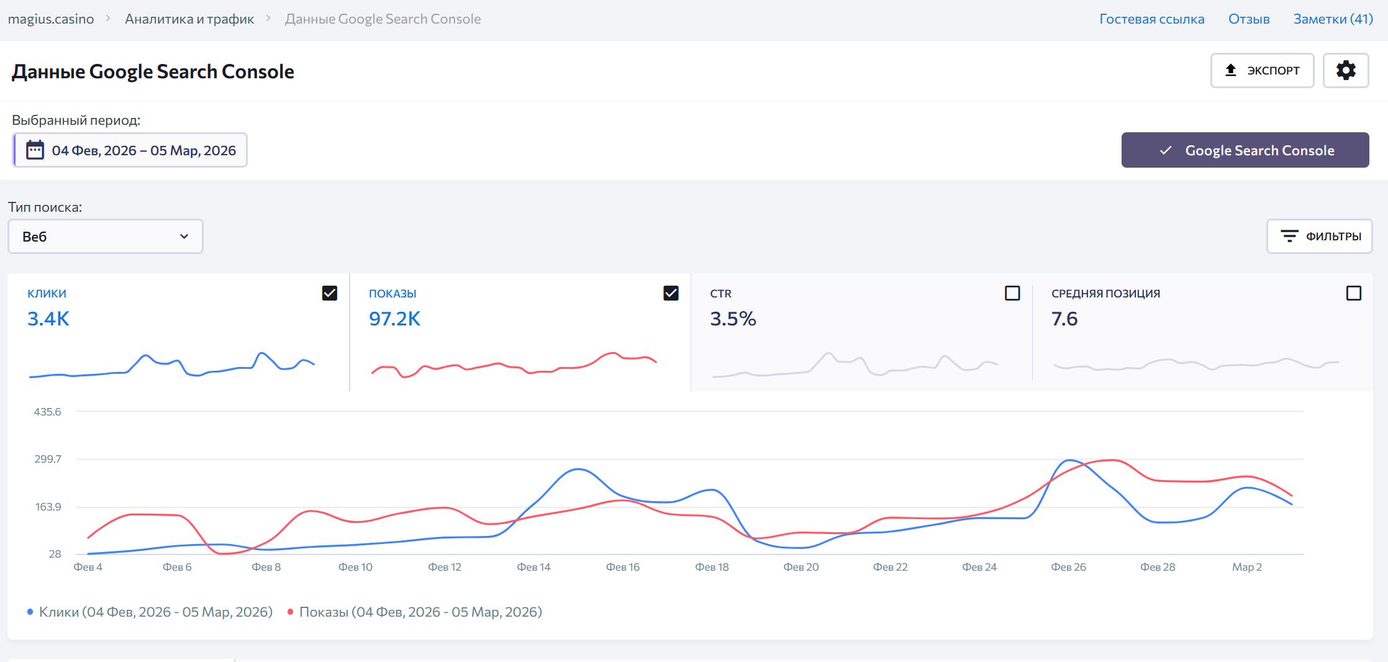The width and height of the screenshot is (1388, 662).
Task: Uncheck the Клики metric checkbox
Action: coord(329,293)
